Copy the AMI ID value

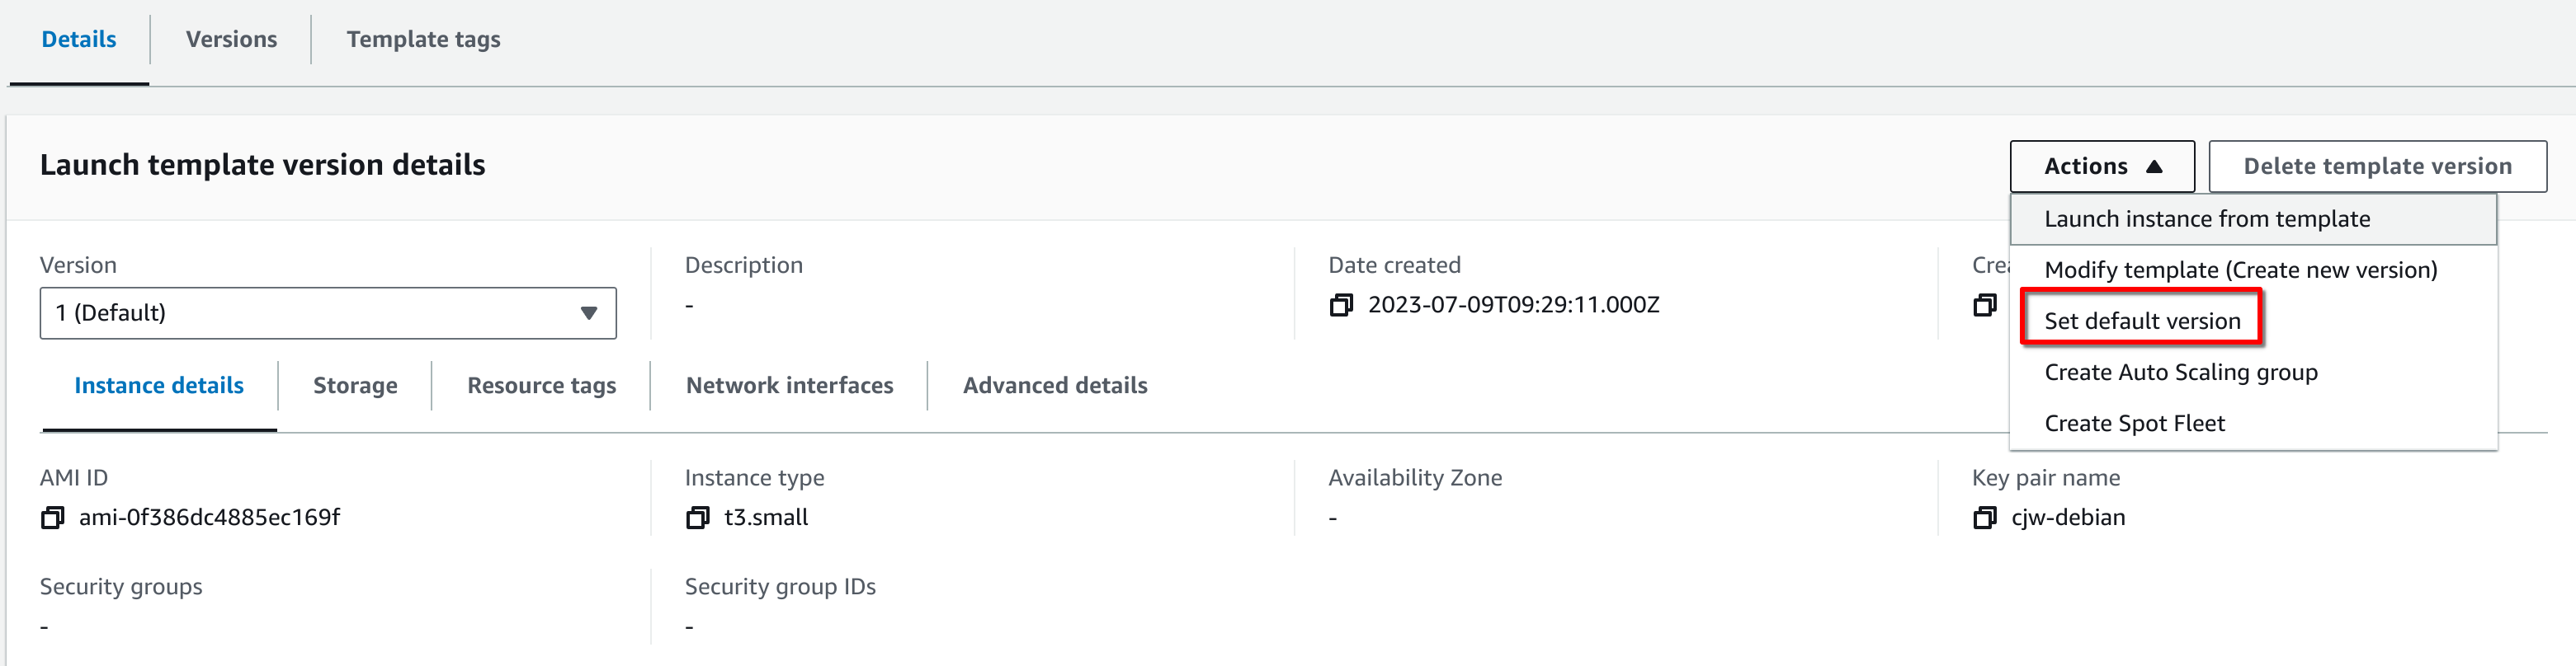pos(52,518)
